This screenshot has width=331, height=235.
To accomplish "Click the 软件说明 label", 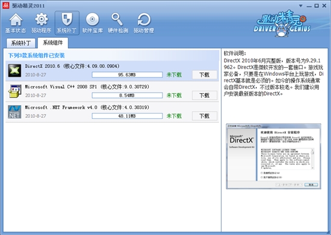I will [x=235, y=53].
